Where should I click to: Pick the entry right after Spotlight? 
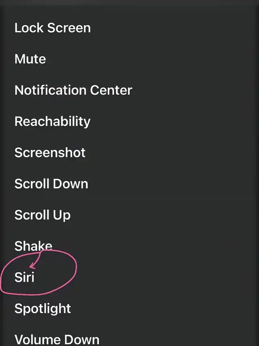(x=57, y=339)
